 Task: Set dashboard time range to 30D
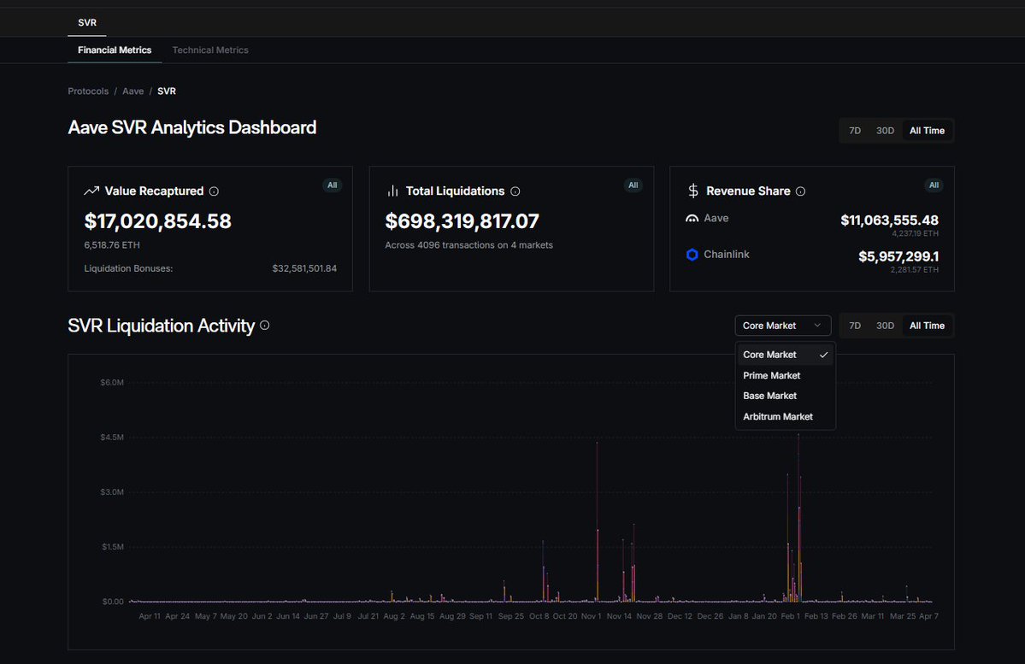pos(885,131)
